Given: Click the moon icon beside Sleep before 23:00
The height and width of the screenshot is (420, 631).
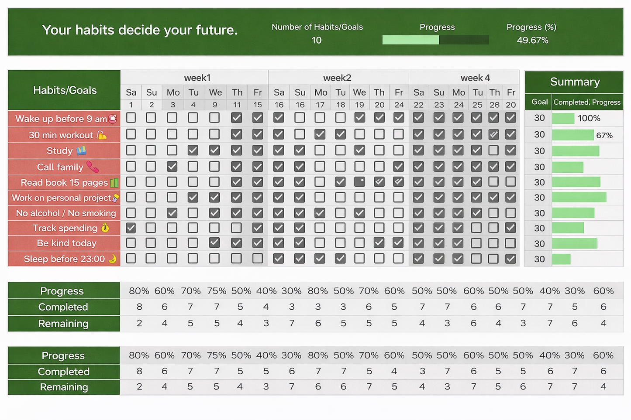Looking at the screenshot, I should click(x=112, y=259).
